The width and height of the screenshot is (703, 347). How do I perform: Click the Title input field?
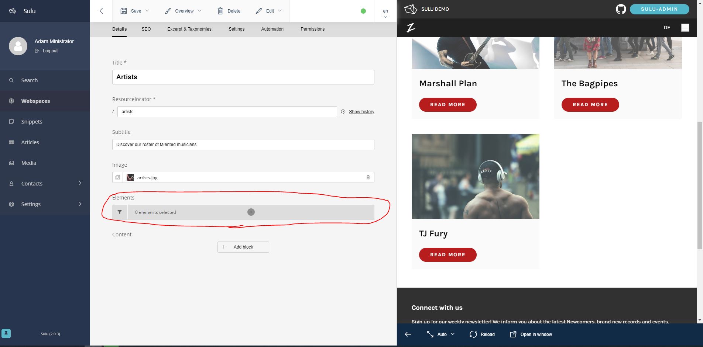tap(243, 77)
